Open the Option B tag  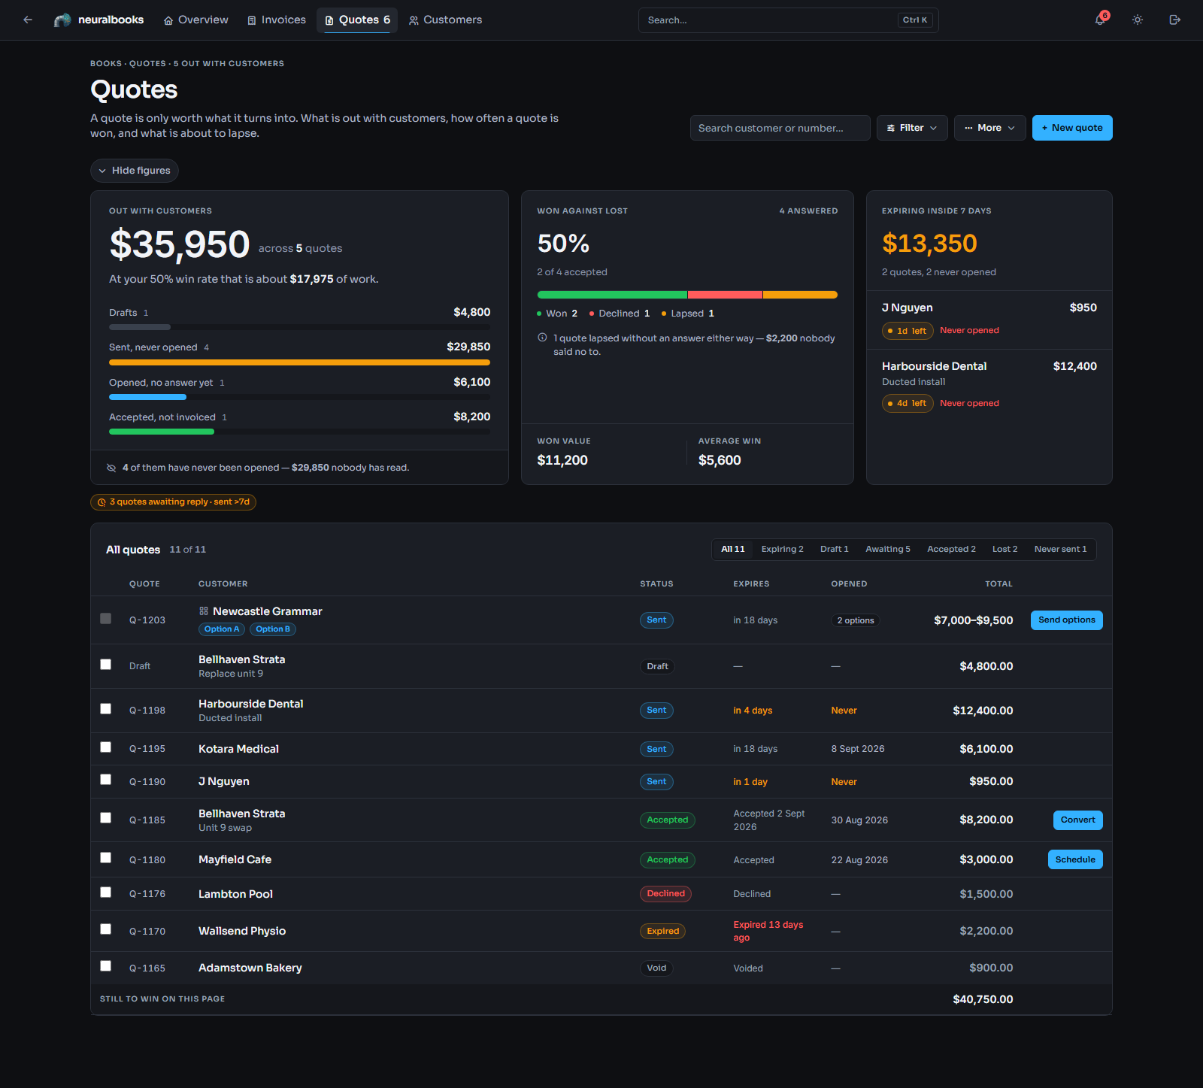pos(273,629)
